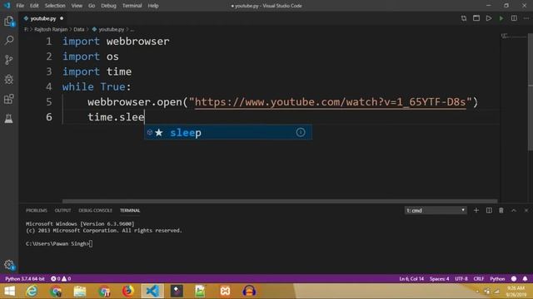Open the Windows Start button
The image size is (533, 299).
[9, 291]
